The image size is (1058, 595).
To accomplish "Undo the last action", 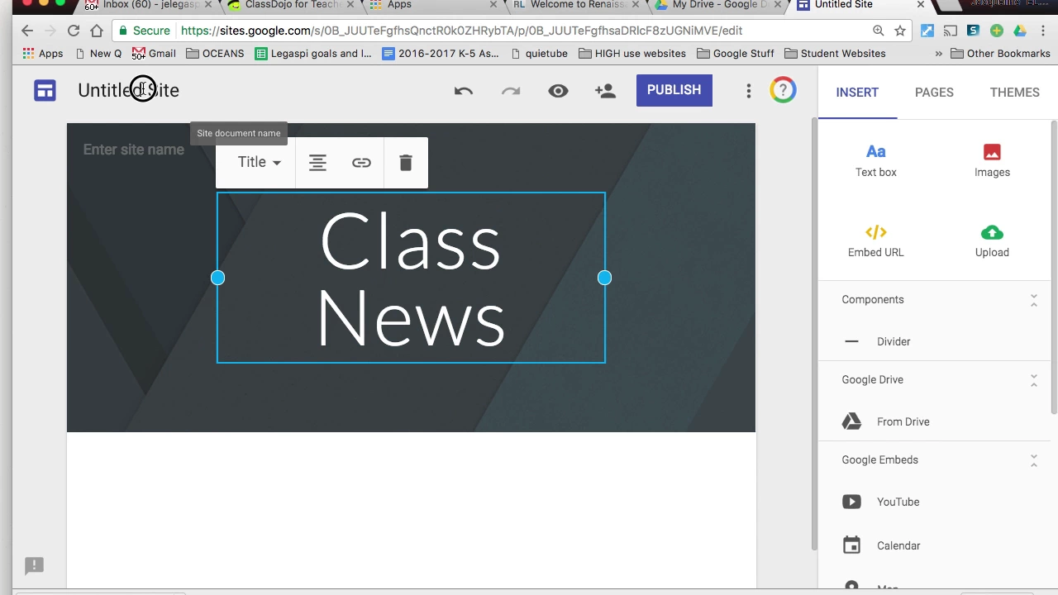I will coord(463,91).
